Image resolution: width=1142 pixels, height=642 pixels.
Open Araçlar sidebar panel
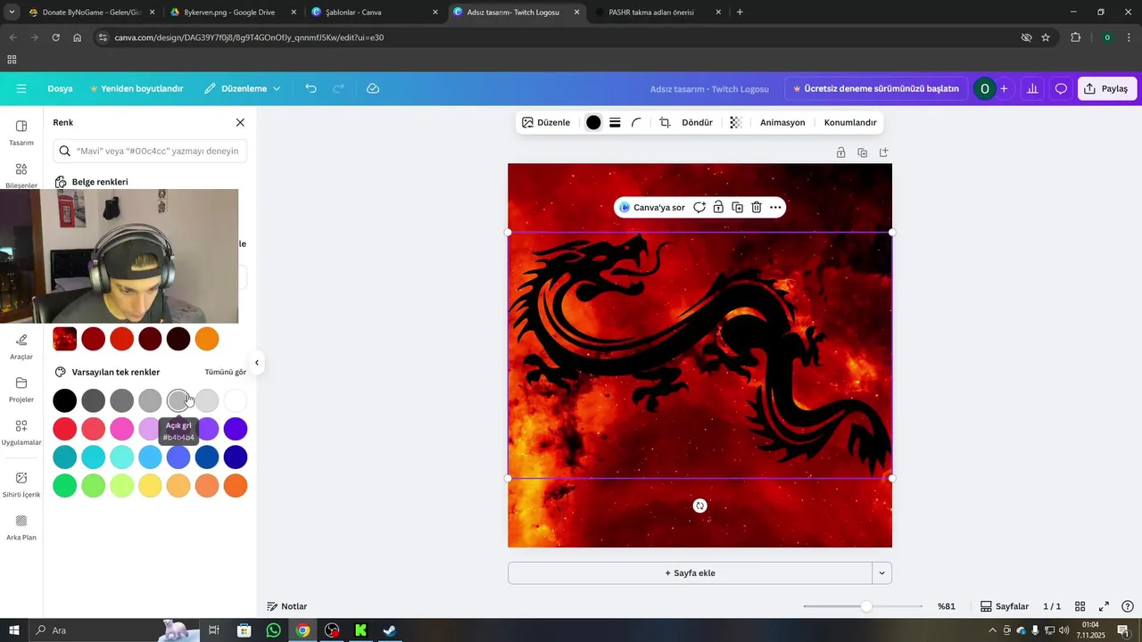pos(21,346)
